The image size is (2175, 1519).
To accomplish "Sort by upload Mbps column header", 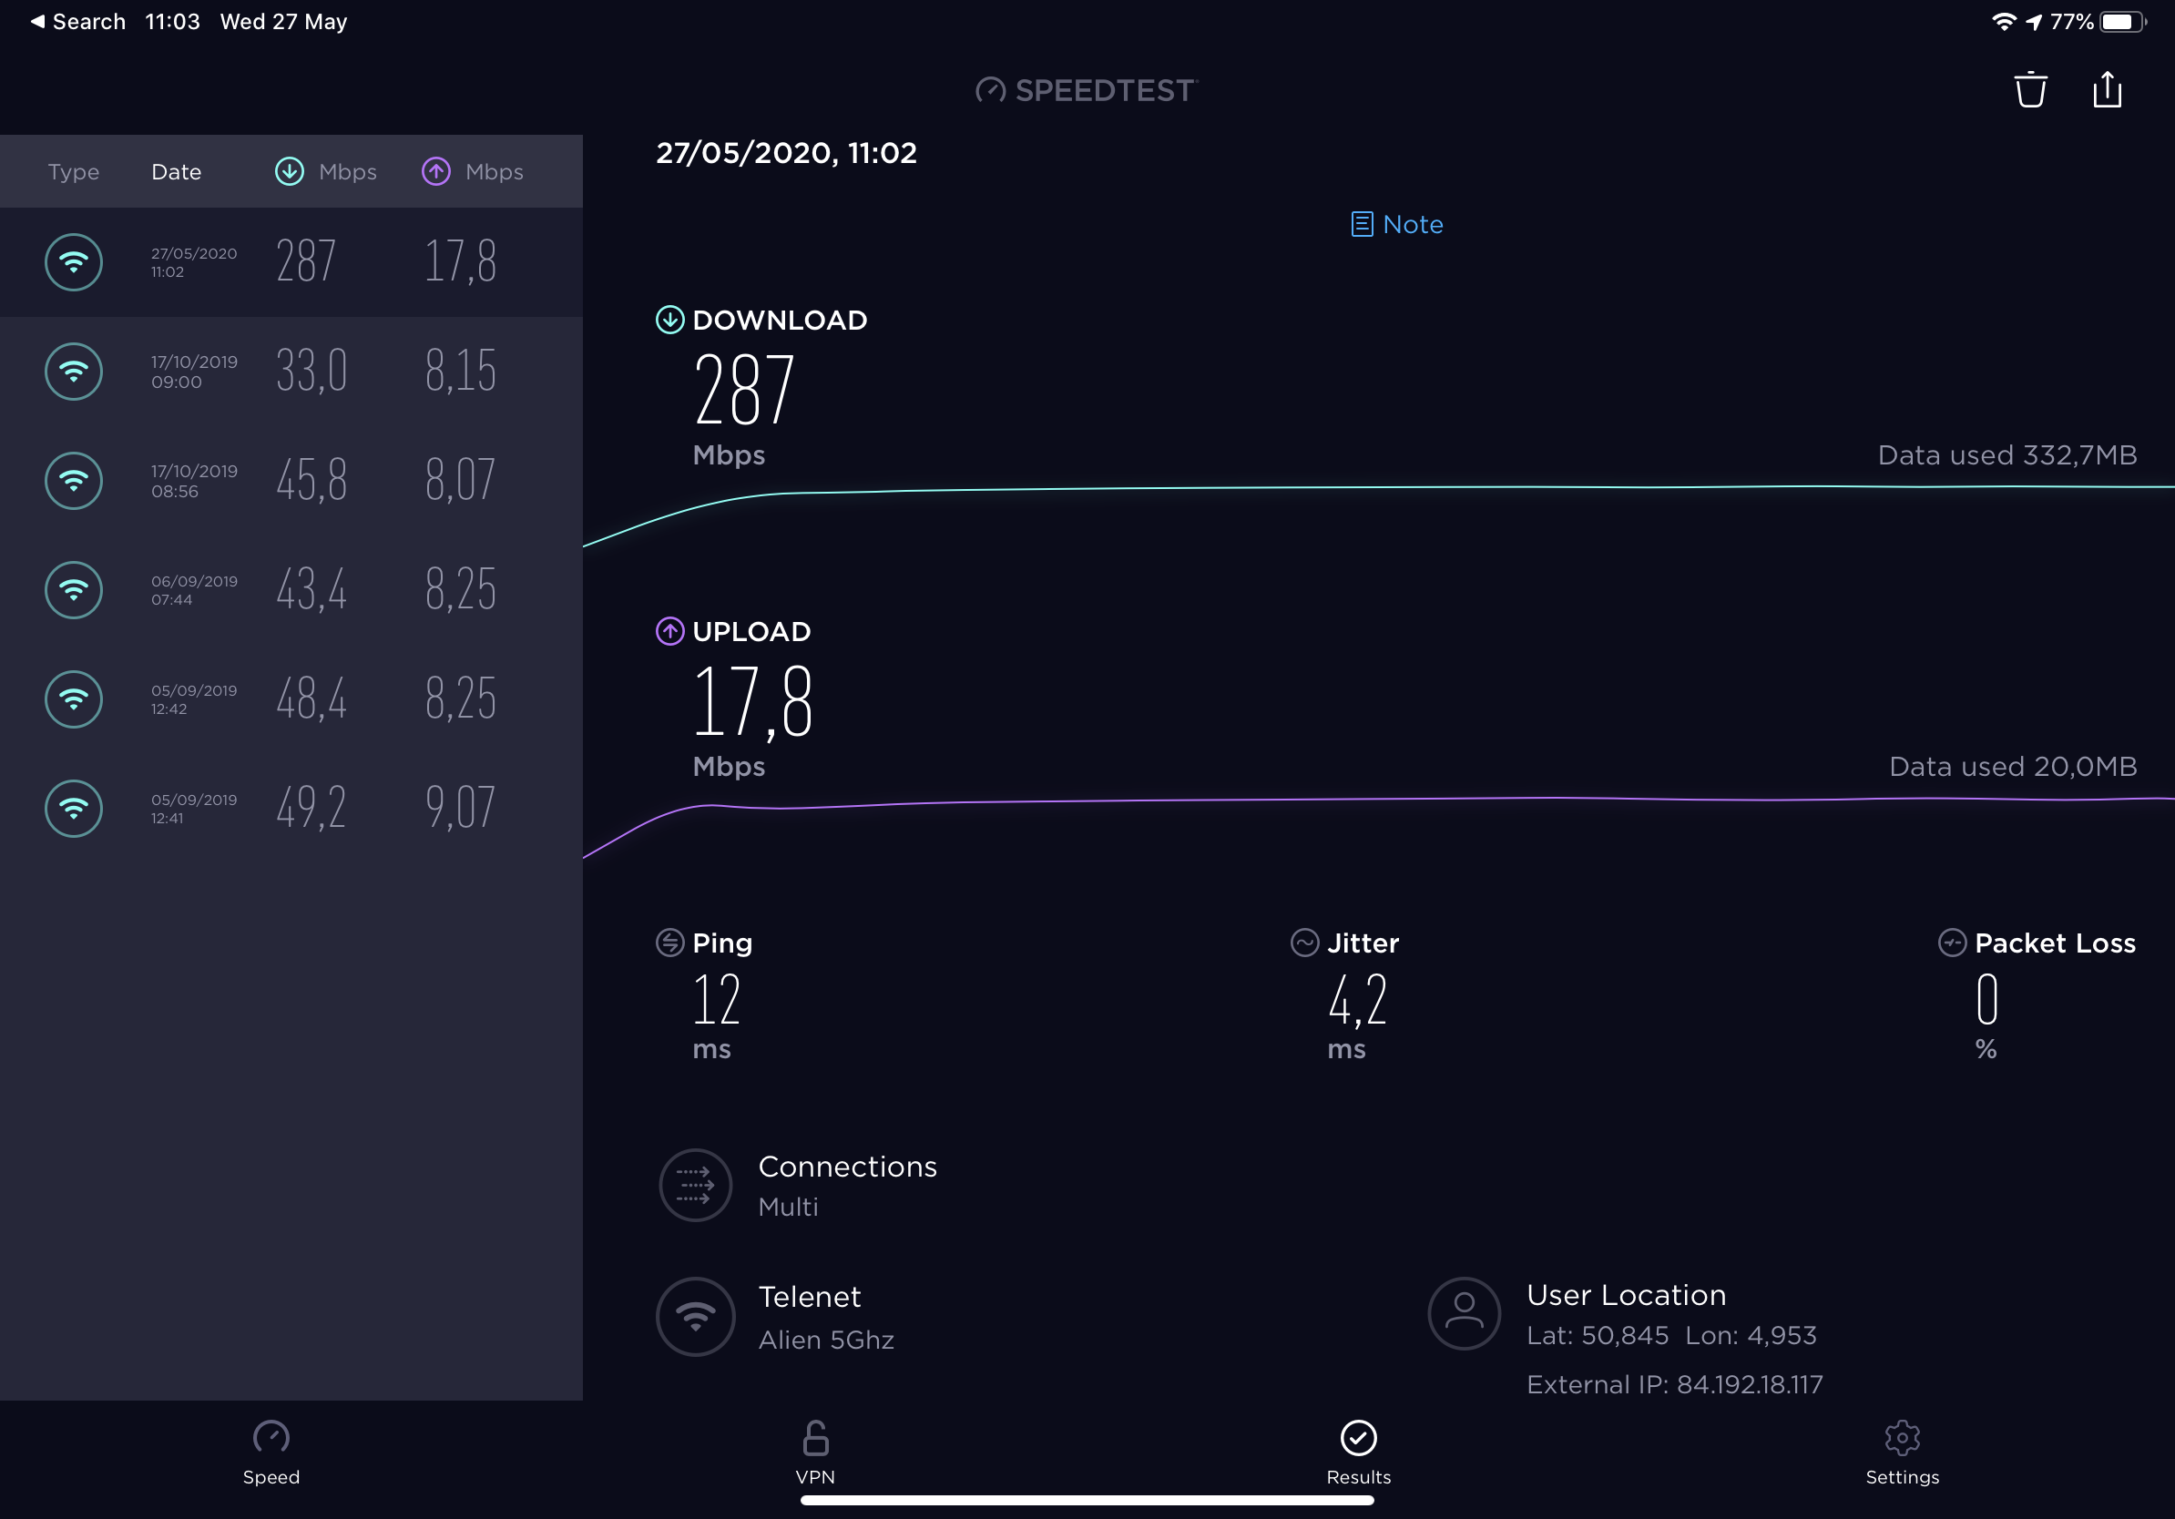I will (x=473, y=172).
